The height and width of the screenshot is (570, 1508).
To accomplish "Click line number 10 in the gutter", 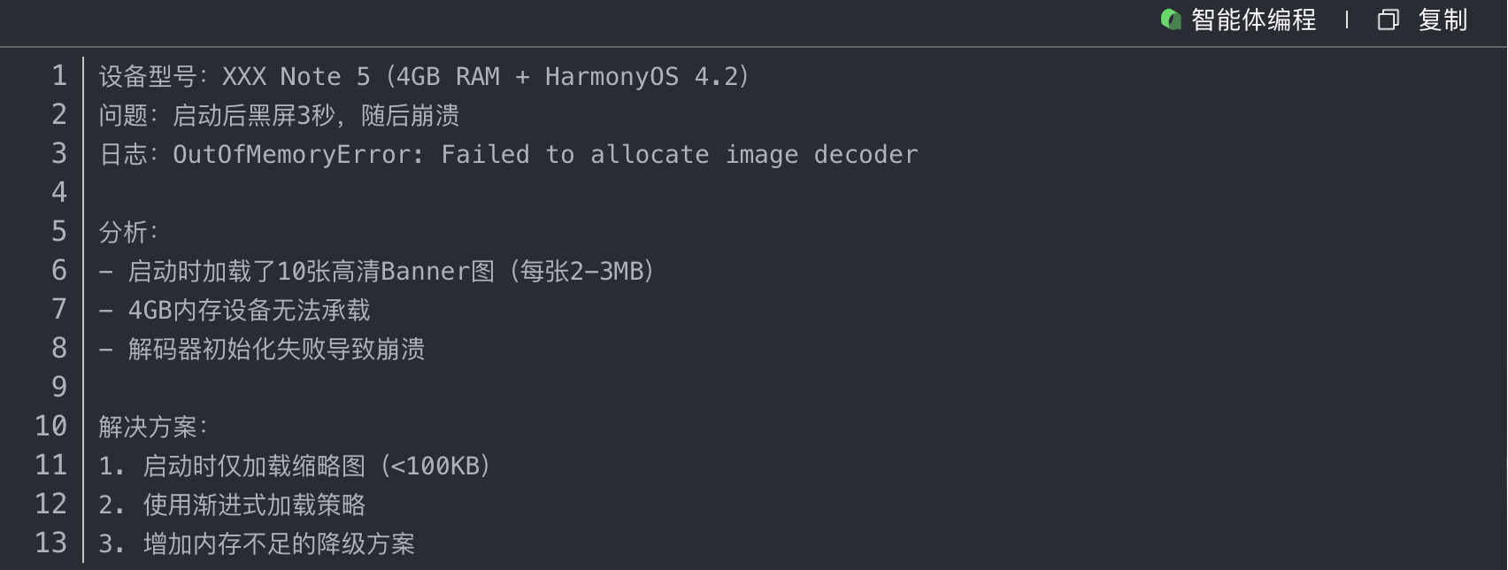I will click(50, 427).
